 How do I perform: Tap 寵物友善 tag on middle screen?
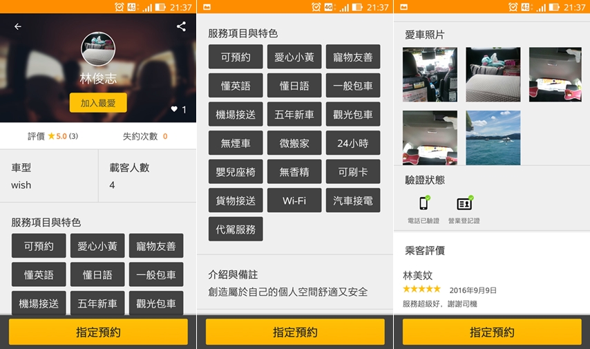click(x=353, y=57)
